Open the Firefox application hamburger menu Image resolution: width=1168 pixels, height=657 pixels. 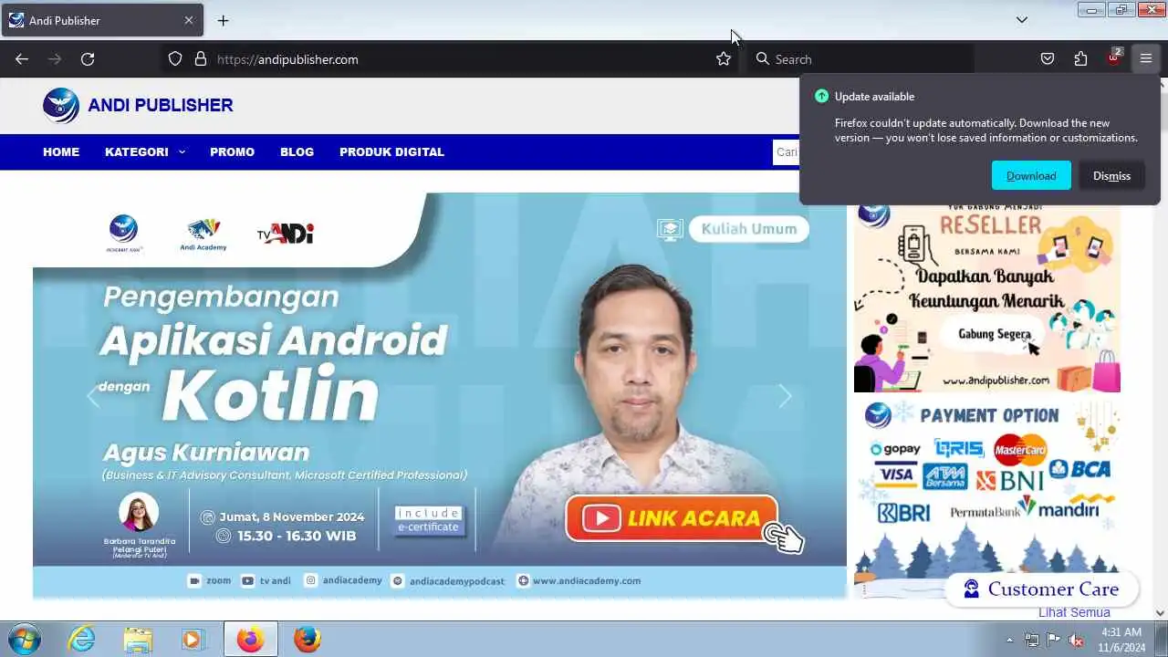coord(1146,59)
